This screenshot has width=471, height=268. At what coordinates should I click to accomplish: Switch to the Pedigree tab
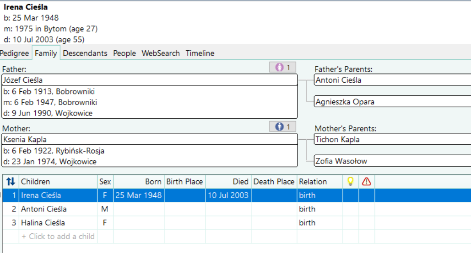click(x=15, y=53)
